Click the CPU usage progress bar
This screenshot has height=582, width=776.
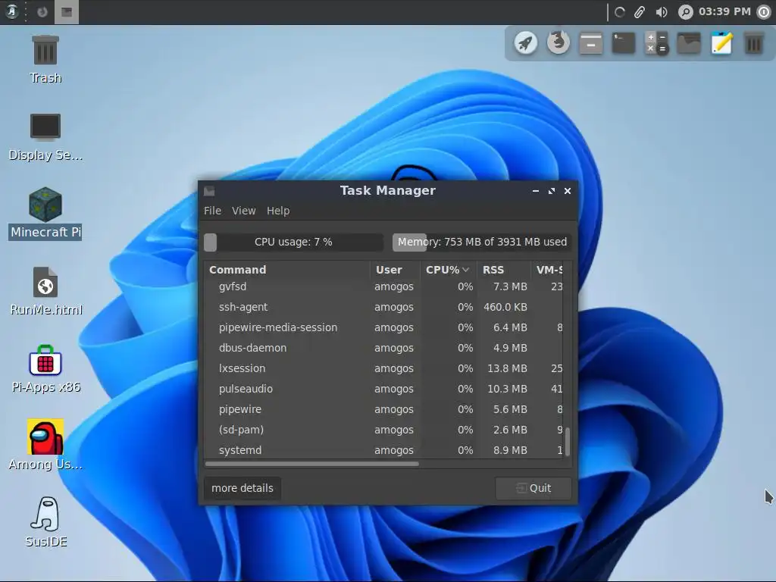(293, 242)
